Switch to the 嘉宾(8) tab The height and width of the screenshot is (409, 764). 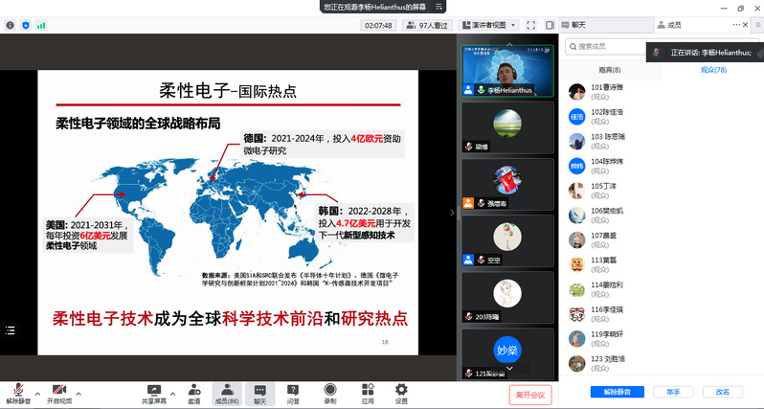tap(609, 70)
